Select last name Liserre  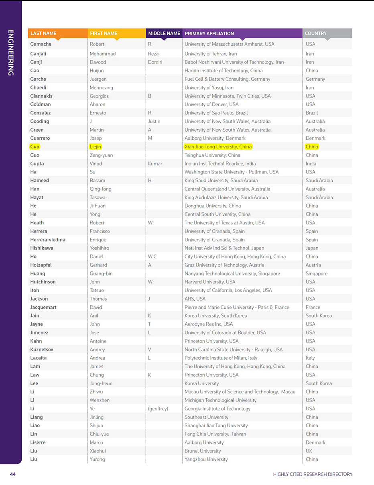(38, 442)
